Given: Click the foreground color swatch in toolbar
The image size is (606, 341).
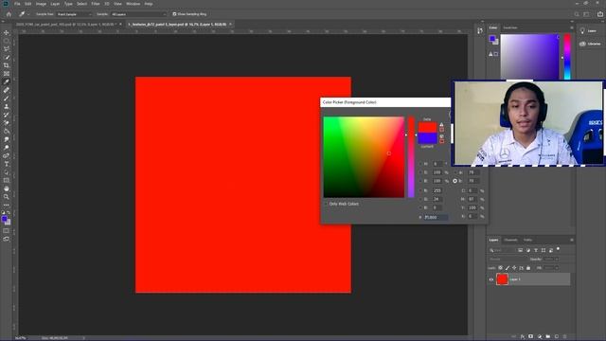Looking at the screenshot, I should click(4, 219).
